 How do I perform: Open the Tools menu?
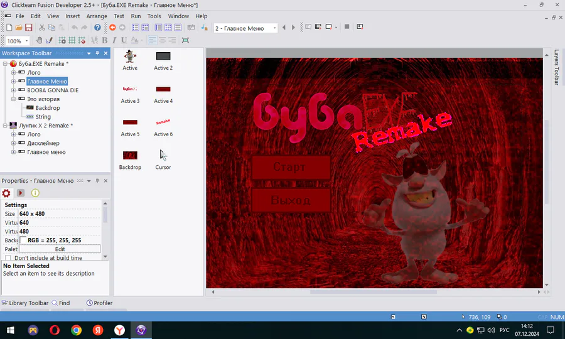coord(154,16)
